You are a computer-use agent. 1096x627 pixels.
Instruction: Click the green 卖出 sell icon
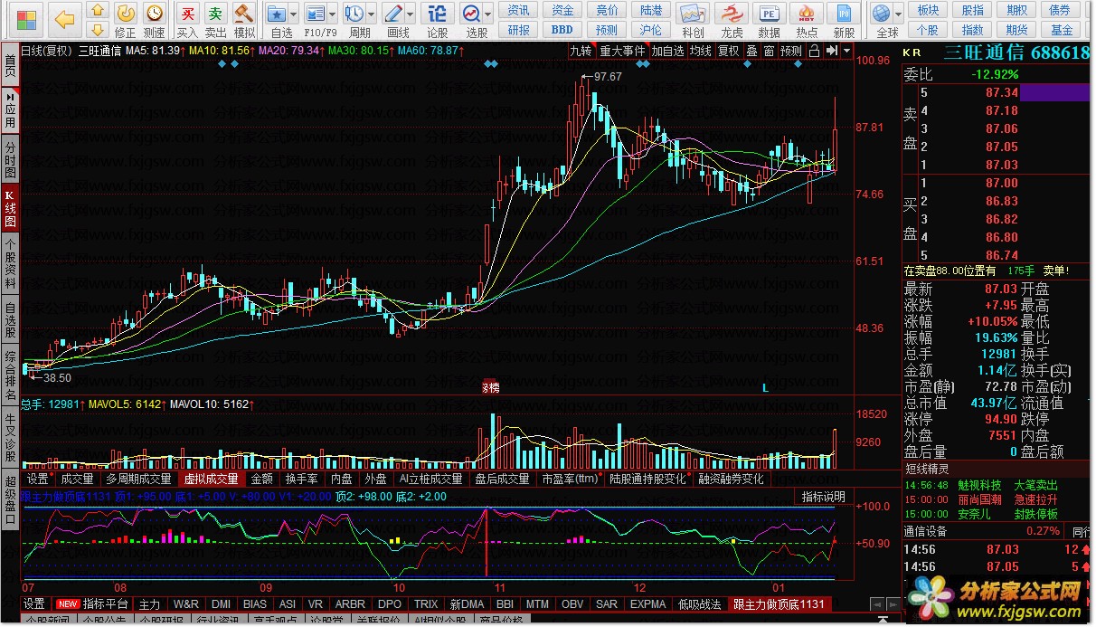click(215, 13)
